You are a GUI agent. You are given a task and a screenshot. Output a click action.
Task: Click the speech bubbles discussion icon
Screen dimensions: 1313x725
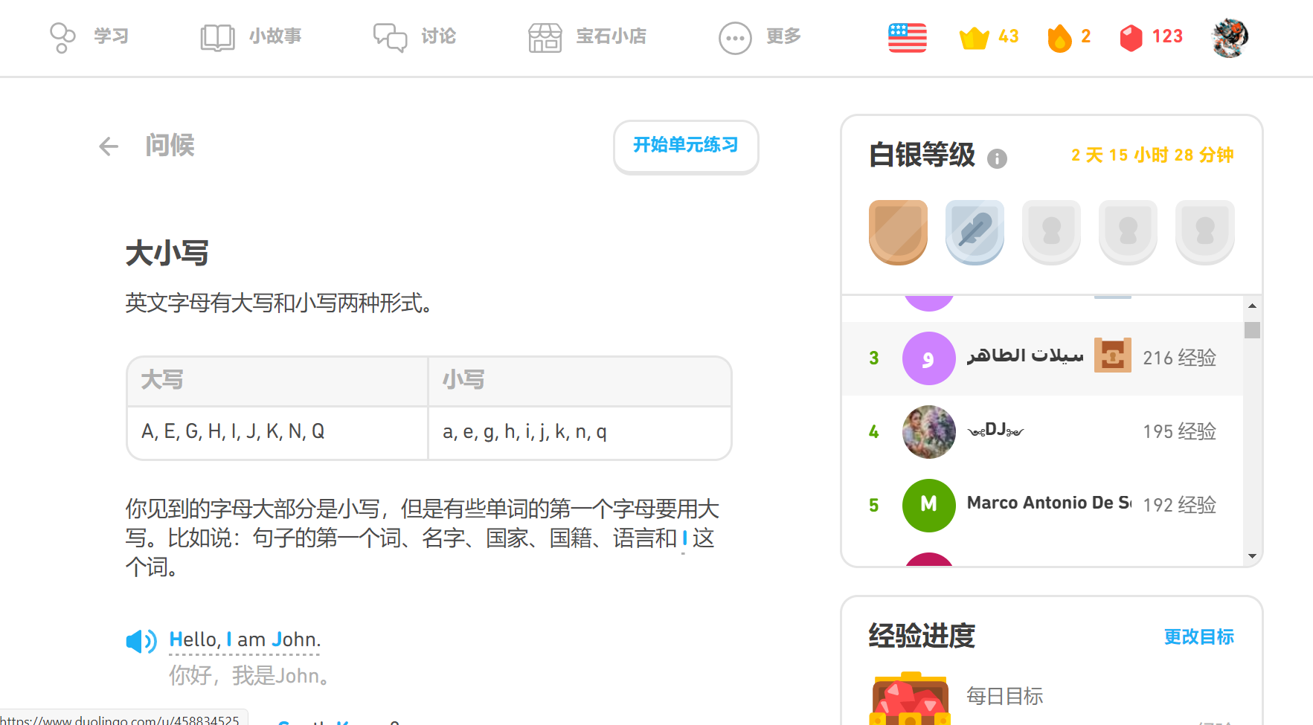tap(390, 37)
